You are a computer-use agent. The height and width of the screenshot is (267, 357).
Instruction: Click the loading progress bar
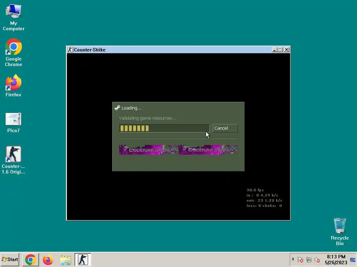(165, 128)
